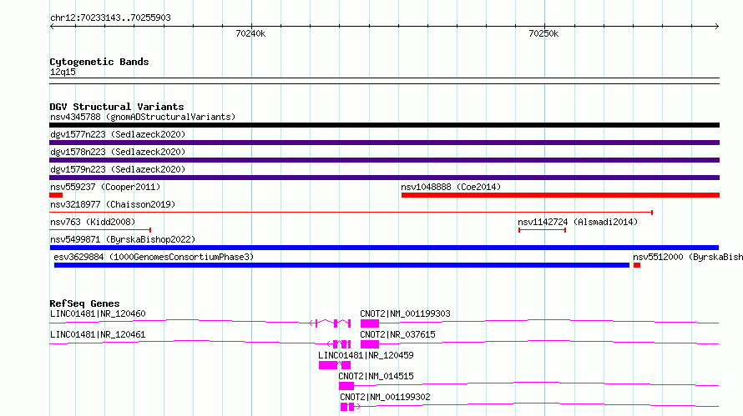Click the RefSeq Genes track heading
This screenshot has width=743, height=416.
coord(85,303)
